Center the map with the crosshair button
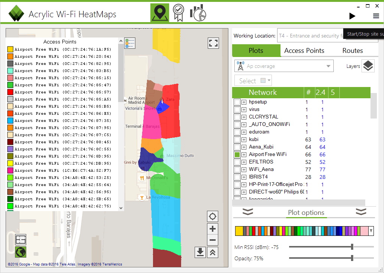Image resolution: width=384 pixels, height=273 pixels. pos(213,216)
